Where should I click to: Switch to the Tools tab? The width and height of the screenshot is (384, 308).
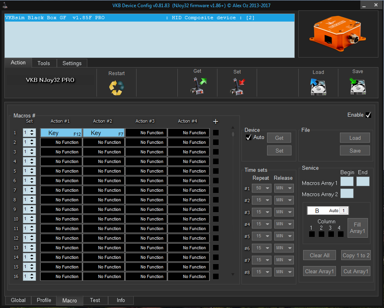tap(44, 63)
